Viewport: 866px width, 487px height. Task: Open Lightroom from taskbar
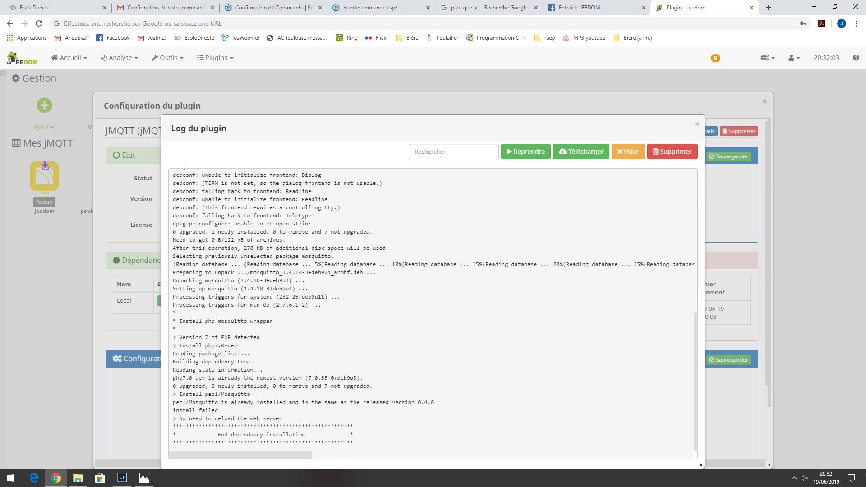click(x=122, y=478)
